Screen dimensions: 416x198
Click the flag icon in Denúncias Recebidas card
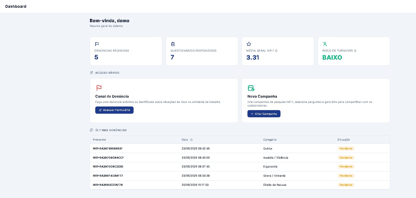tap(97, 44)
